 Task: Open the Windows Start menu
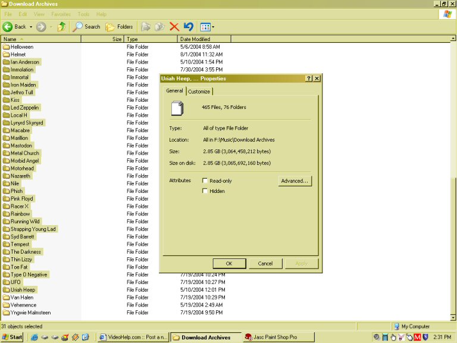tap(12, 337)
